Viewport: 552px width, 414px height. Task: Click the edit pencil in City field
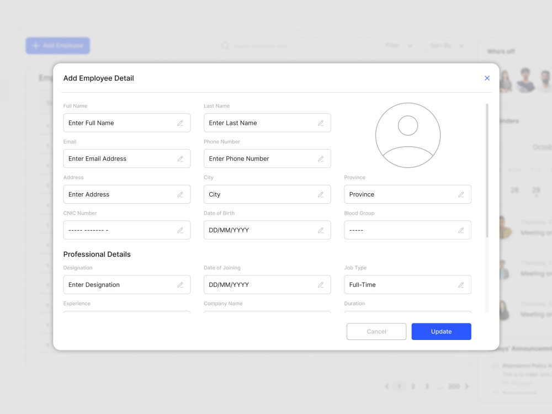click(x=321, y=194)
